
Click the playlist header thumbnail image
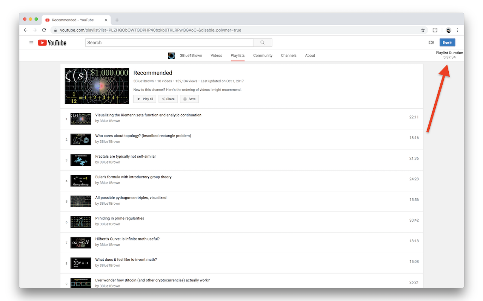97,86
